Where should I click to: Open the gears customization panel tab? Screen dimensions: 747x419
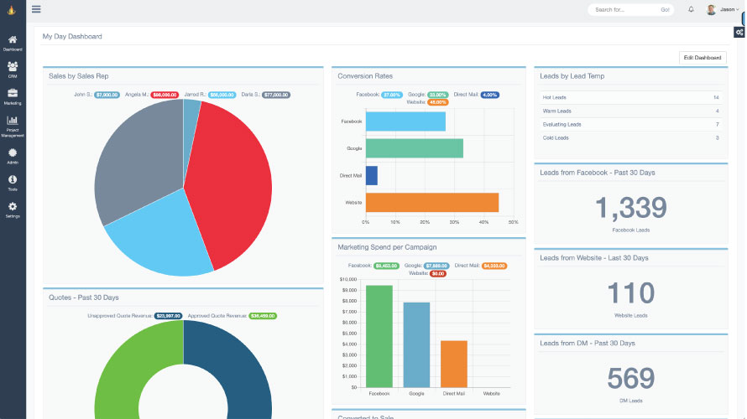point(739,32)
